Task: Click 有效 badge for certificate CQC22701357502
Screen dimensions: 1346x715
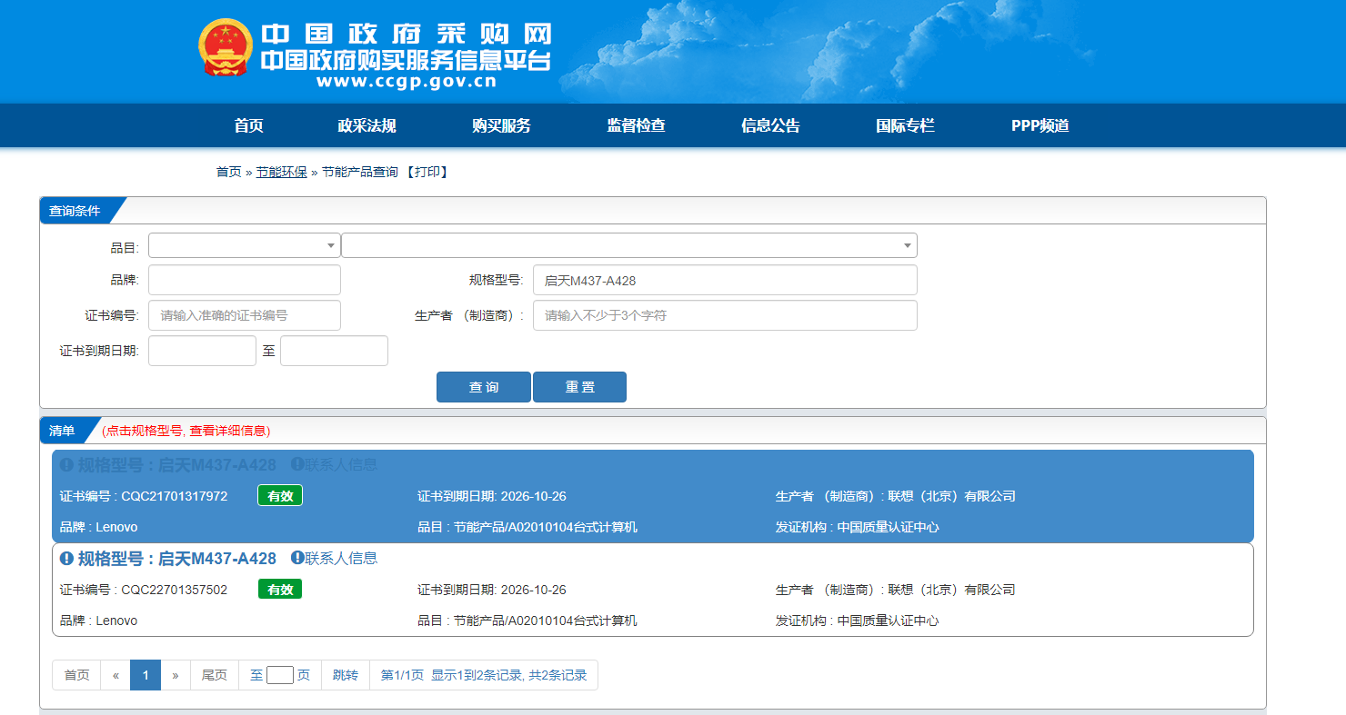Action: (280, 590)
